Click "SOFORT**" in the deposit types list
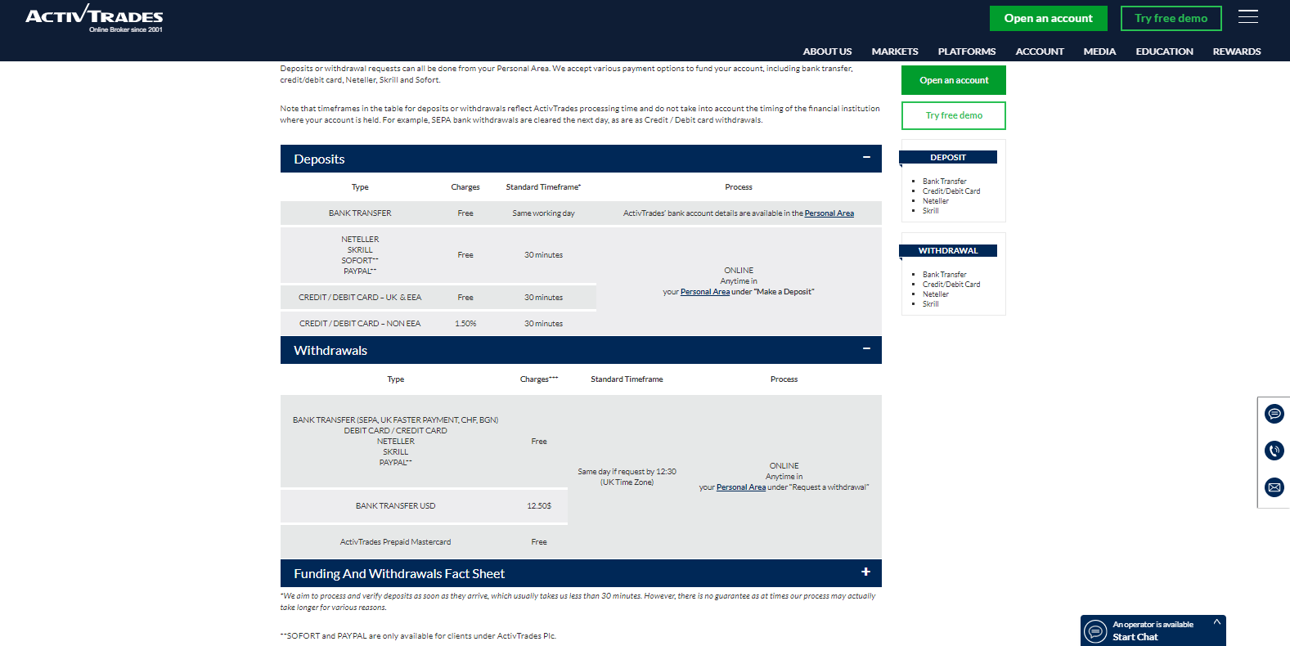The height and width of the screenshot is (646, 1290). 360,261
